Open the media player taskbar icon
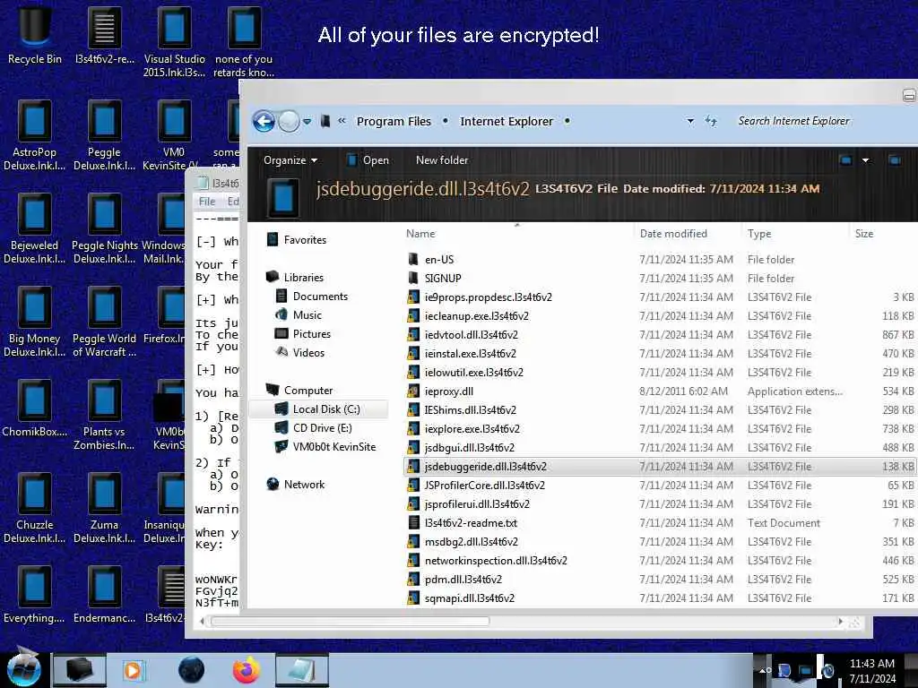 [133, 670]
